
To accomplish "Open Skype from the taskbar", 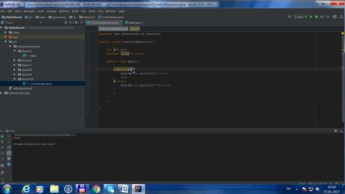I will 110,189.
